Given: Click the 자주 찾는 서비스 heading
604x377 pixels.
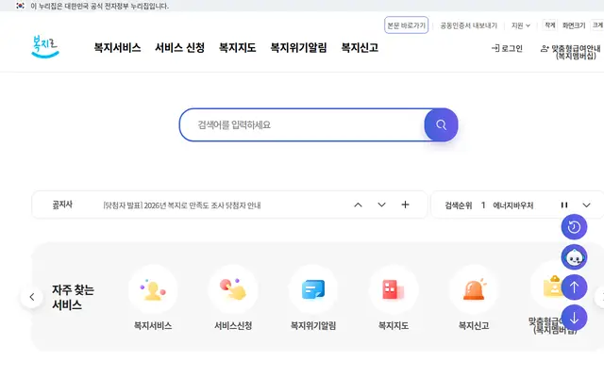Looking at the screenshot, I should tap(73, 297).
